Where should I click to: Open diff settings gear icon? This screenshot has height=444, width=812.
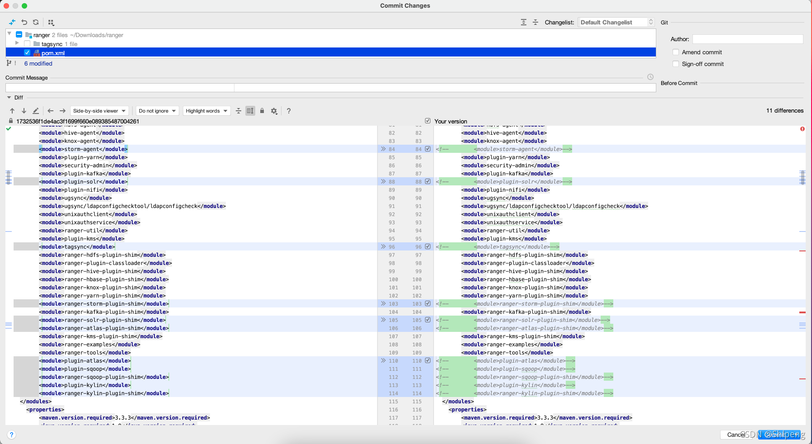[x=274, y=111]
